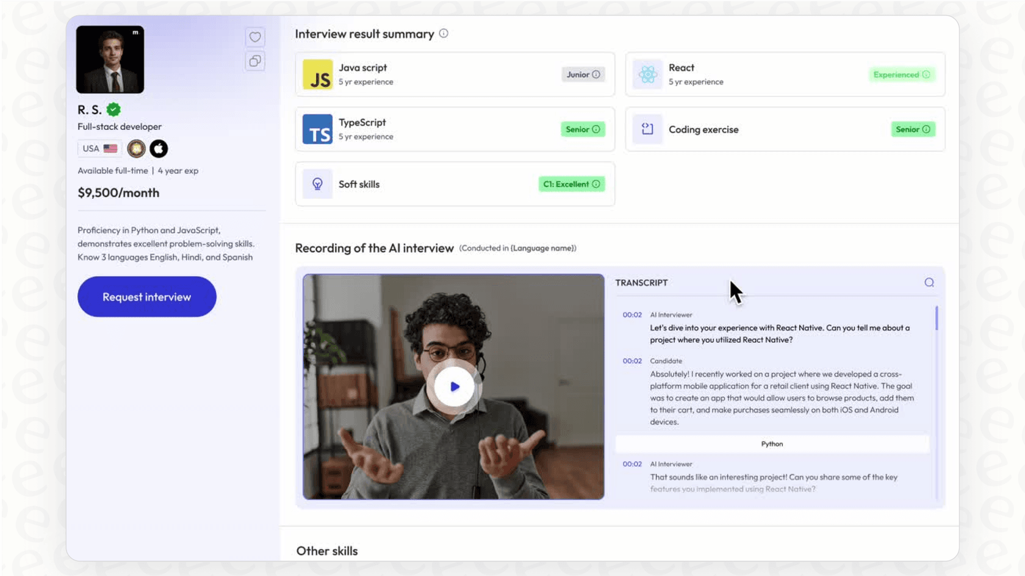Select the TypeScript skill icon
This screenshot has height=576, width=1025.
point(318,129)
